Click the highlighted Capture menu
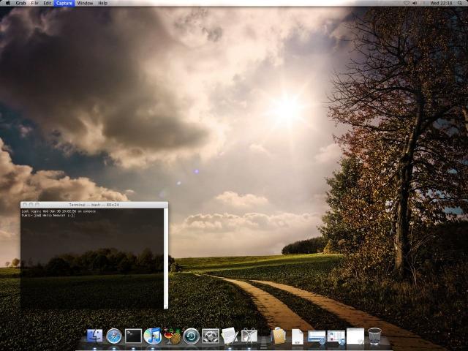468x351 pixels. [x=64, y=3]
